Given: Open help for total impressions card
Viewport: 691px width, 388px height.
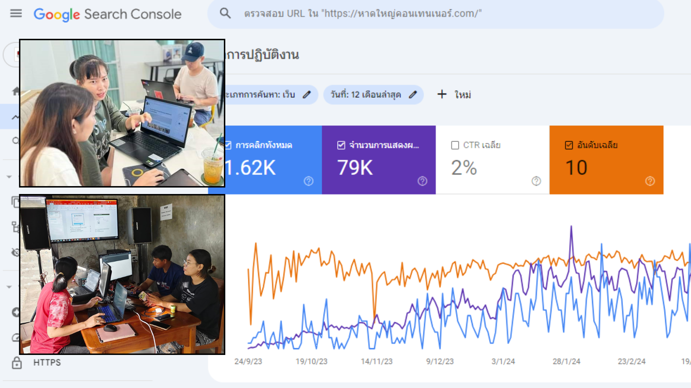Looking at the screenshot, I should 423,181.
